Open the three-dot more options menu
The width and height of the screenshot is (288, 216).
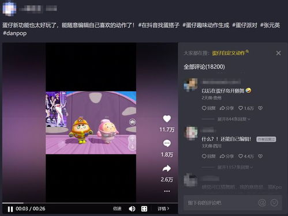(x=167, y=191)
